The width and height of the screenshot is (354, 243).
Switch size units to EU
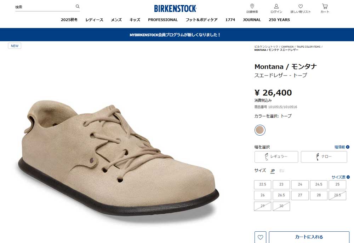click(x=282, y=171)
